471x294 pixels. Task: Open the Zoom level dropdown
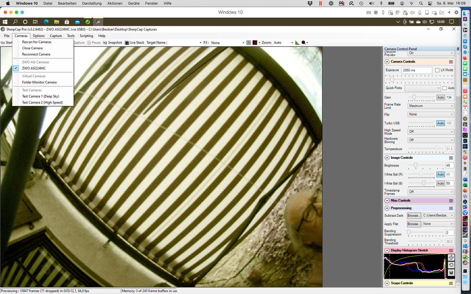click(x=283, y=43)
